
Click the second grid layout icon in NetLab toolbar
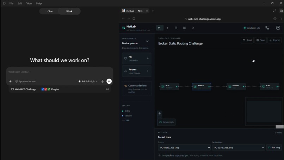(x=184, y=28)
